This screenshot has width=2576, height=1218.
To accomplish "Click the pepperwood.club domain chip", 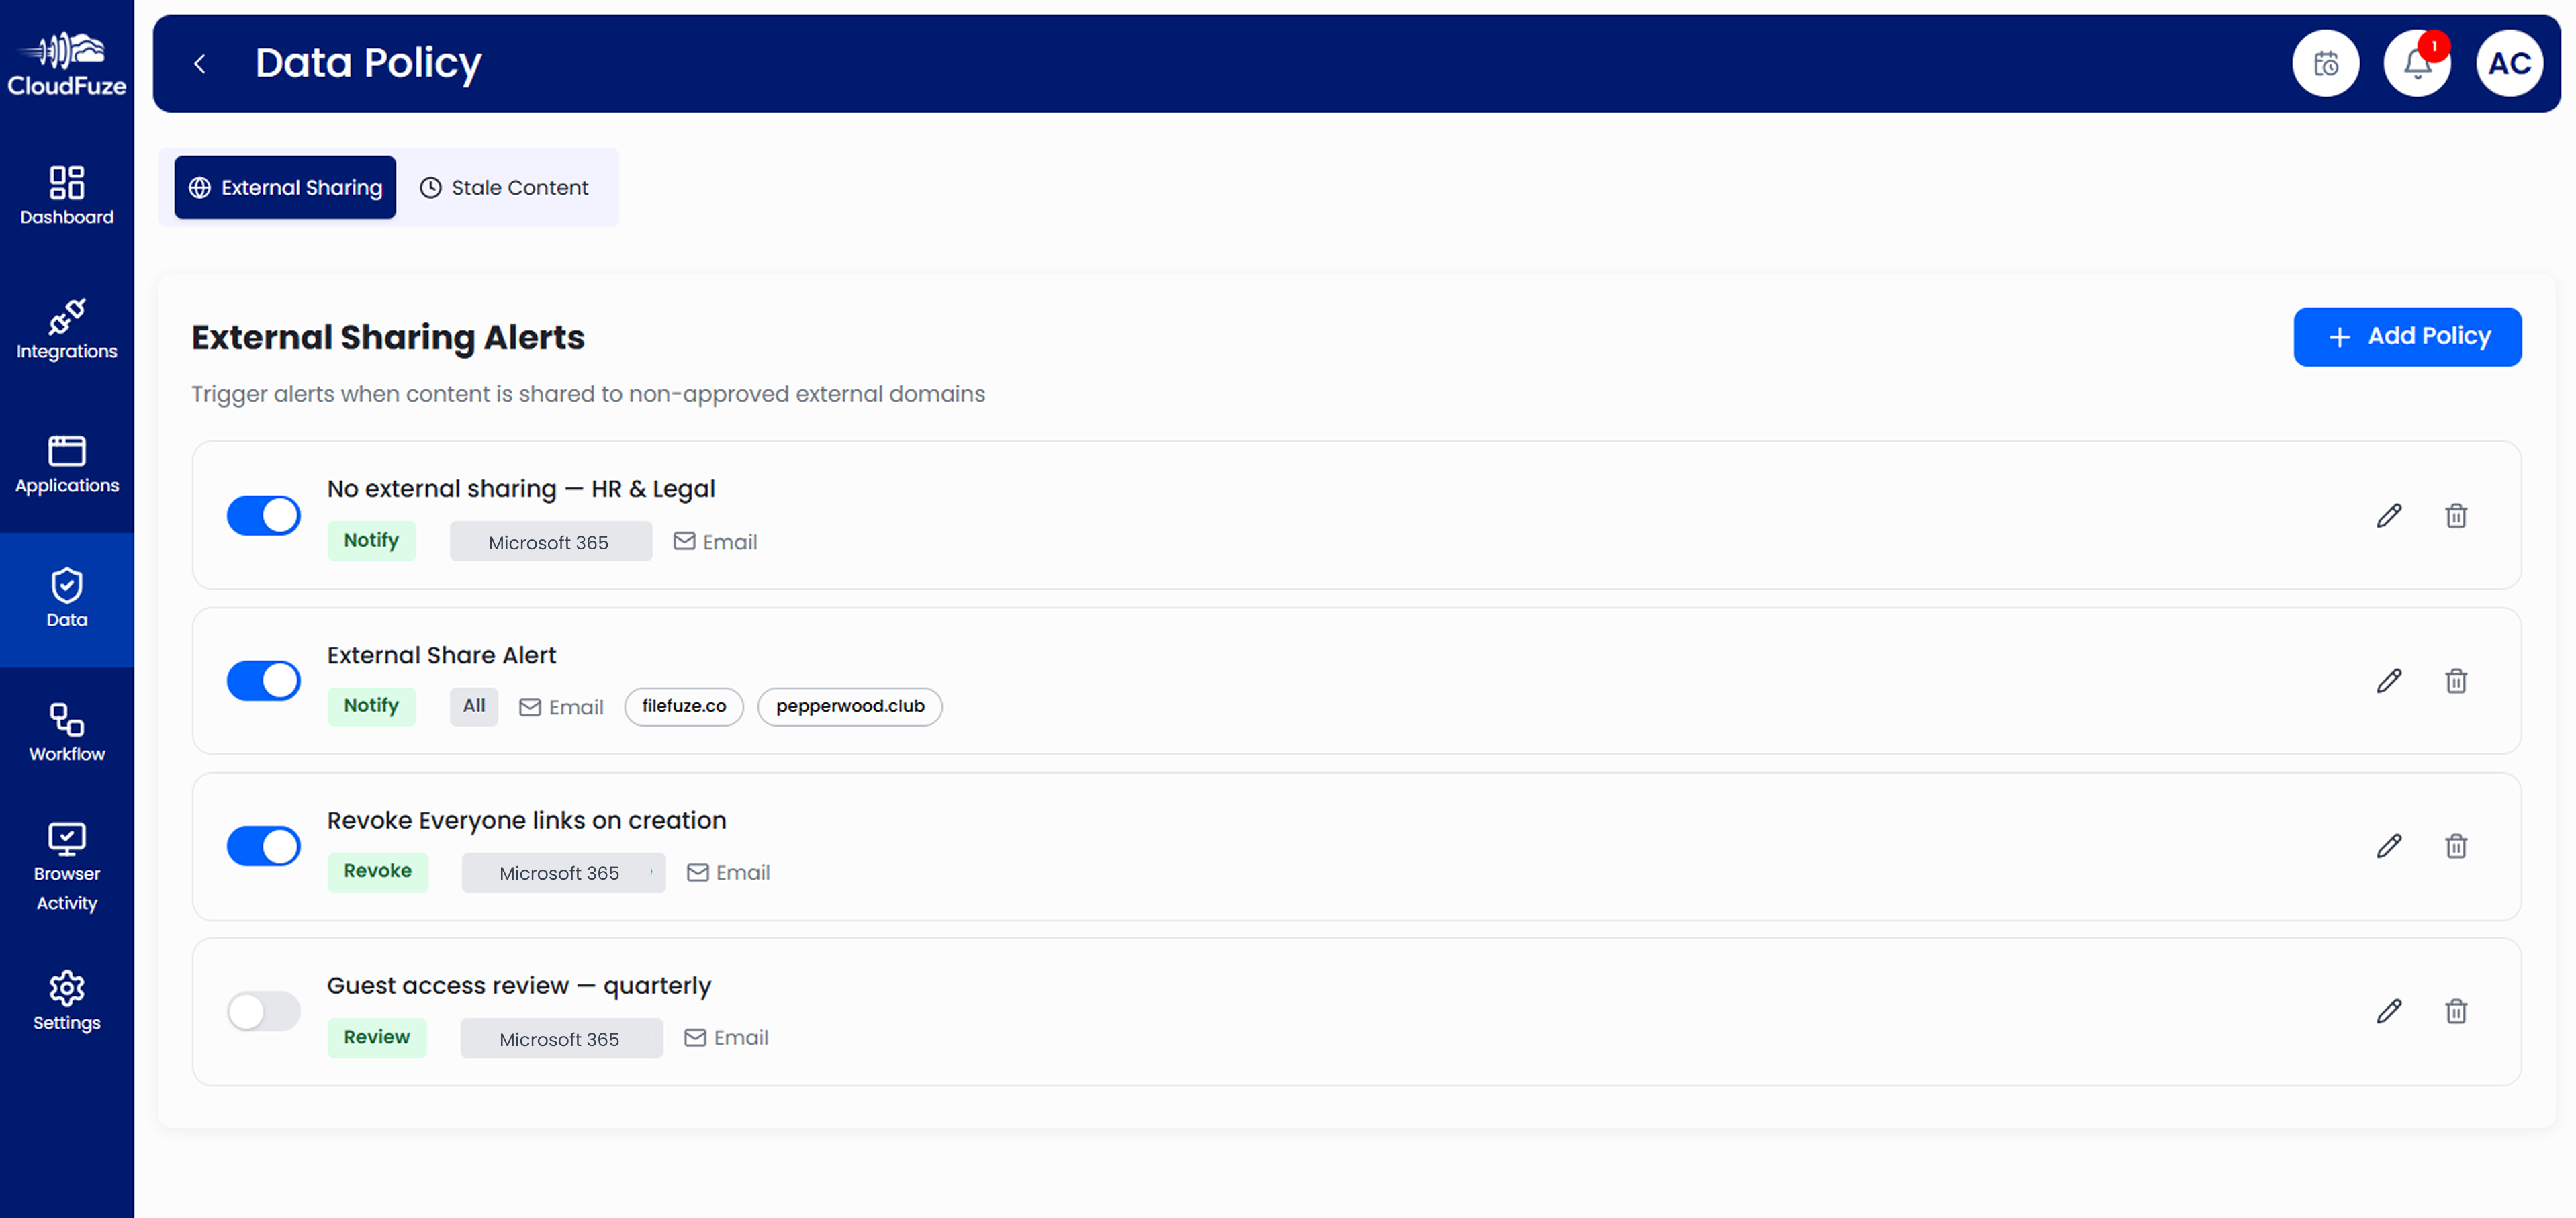I will pyautogui.click(x=849, y=706).
